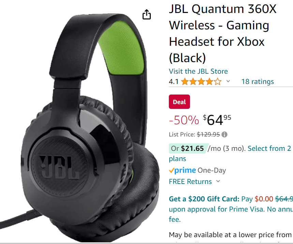The width and height of the screenshot is (293, 244).
Task: Expand the rating breakdown chevron
Action: point(228,81)
